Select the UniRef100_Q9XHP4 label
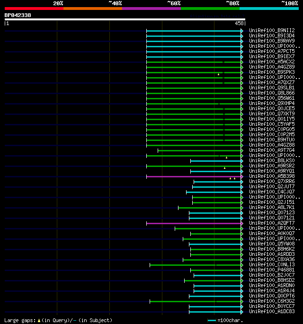 pyautogui.click(x=272, y=103)
